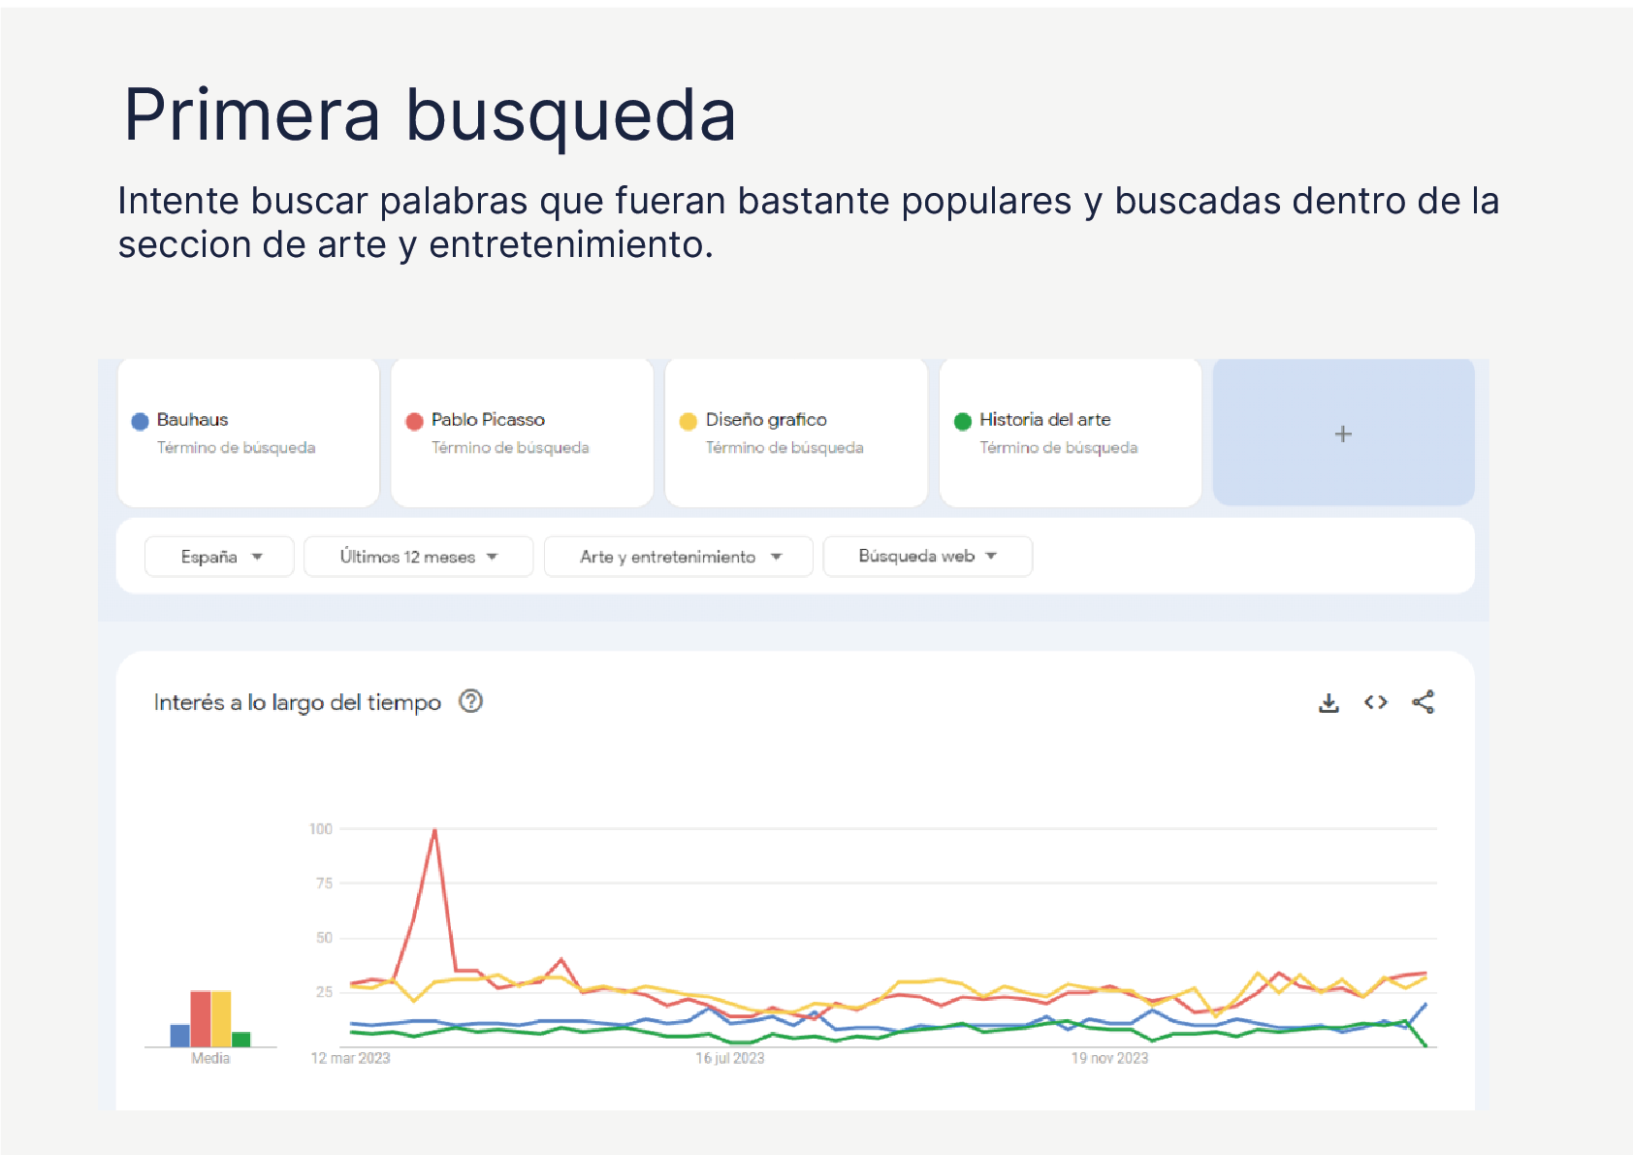1633x1155 pixels.
Task: Click the embed code icon
Action: point(1375,702)
